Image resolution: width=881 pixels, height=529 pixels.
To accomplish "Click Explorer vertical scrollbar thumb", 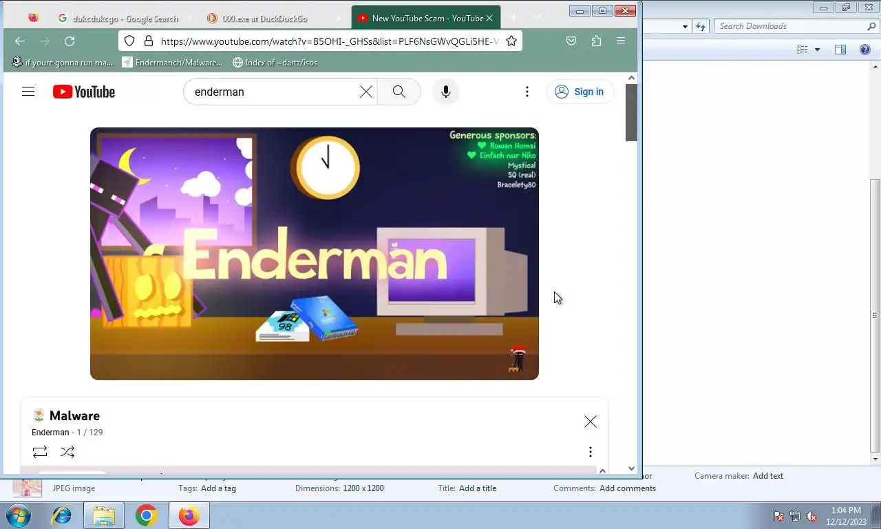I will (875, 315).
